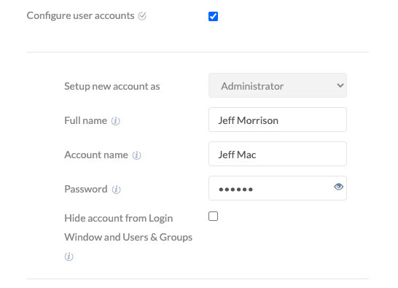Click the info icon next to Password
The image size is (398, 288).
coord(116,190)
